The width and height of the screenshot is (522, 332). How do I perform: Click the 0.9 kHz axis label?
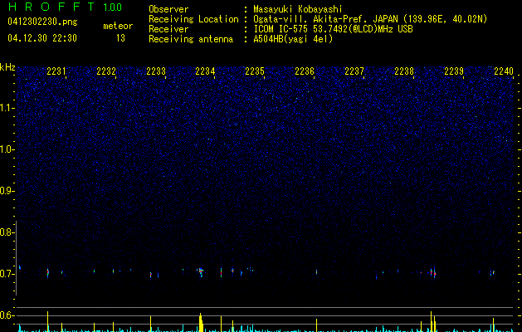pyautogui.click(x=7, y=191)
